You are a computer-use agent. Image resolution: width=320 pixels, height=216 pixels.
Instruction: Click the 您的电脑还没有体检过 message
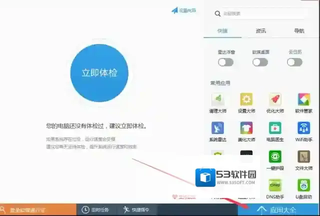[x=96, y=126]
